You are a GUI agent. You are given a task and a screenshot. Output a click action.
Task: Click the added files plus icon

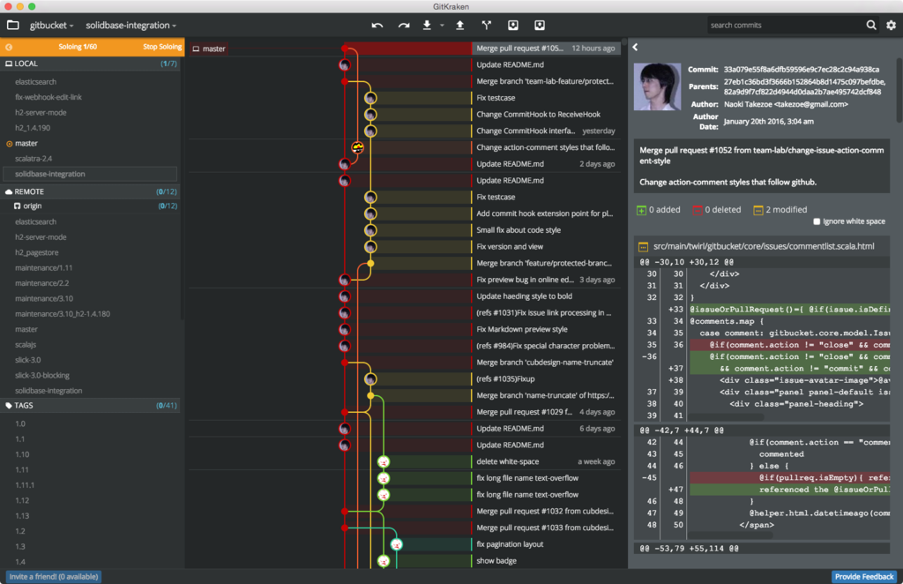click(x=641, y=210)
